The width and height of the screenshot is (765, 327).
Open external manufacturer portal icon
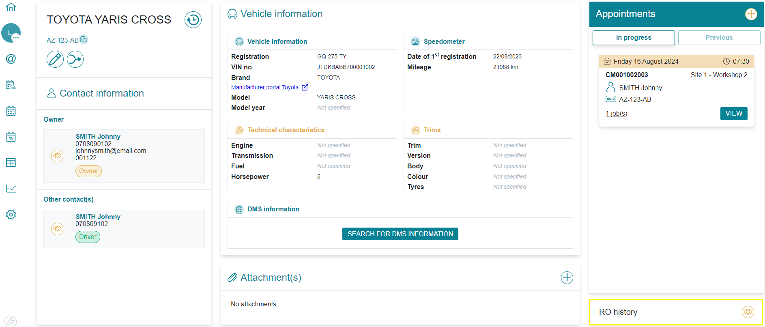point(305,87)
